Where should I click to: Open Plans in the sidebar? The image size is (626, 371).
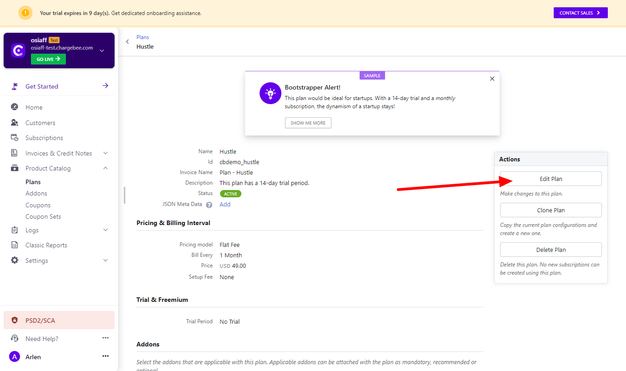click(33, 182)
